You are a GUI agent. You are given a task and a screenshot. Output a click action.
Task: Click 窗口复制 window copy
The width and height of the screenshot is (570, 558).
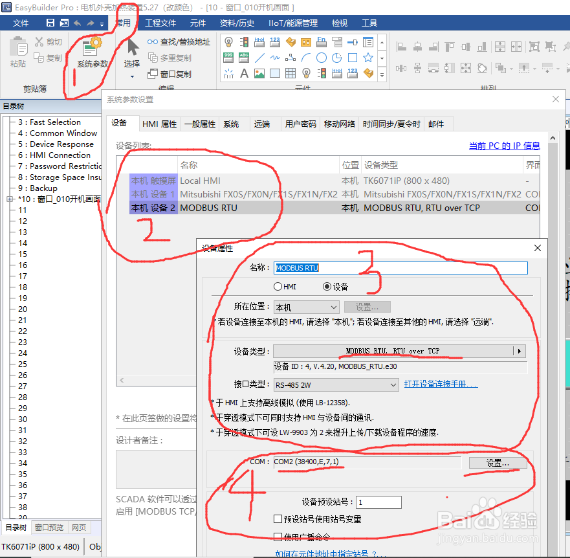[170, 74]
